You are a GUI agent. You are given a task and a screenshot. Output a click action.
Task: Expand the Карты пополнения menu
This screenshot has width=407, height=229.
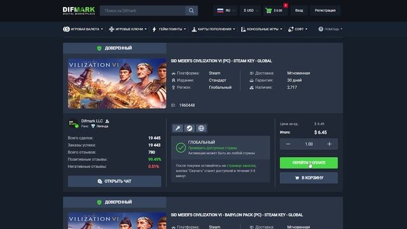point(214,29)
